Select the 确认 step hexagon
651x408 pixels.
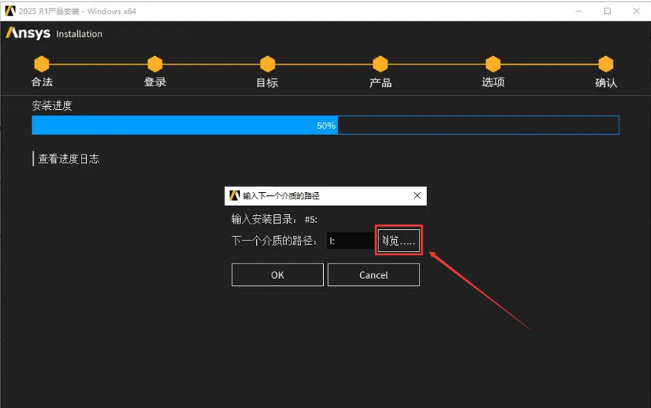[x=606, y=64]
